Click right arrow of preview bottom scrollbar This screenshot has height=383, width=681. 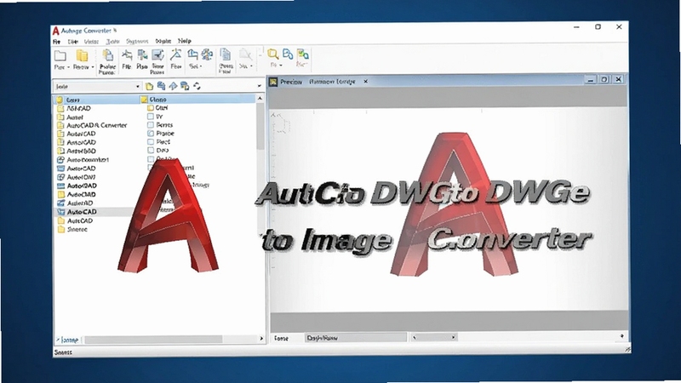pyautogui.click(x=454, y=337)
